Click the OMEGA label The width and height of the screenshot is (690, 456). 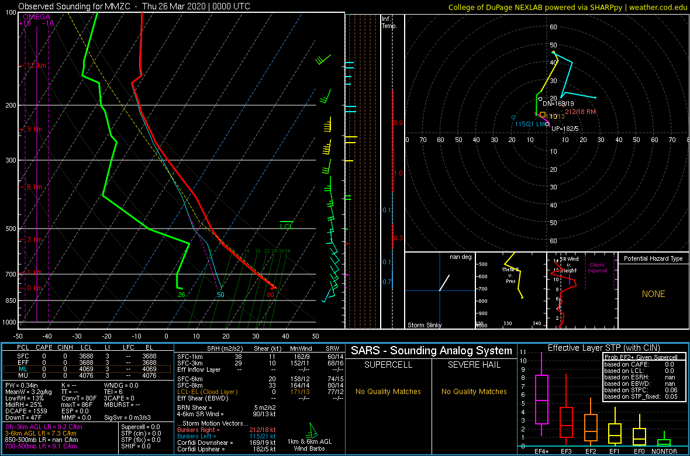pos(36,17)
